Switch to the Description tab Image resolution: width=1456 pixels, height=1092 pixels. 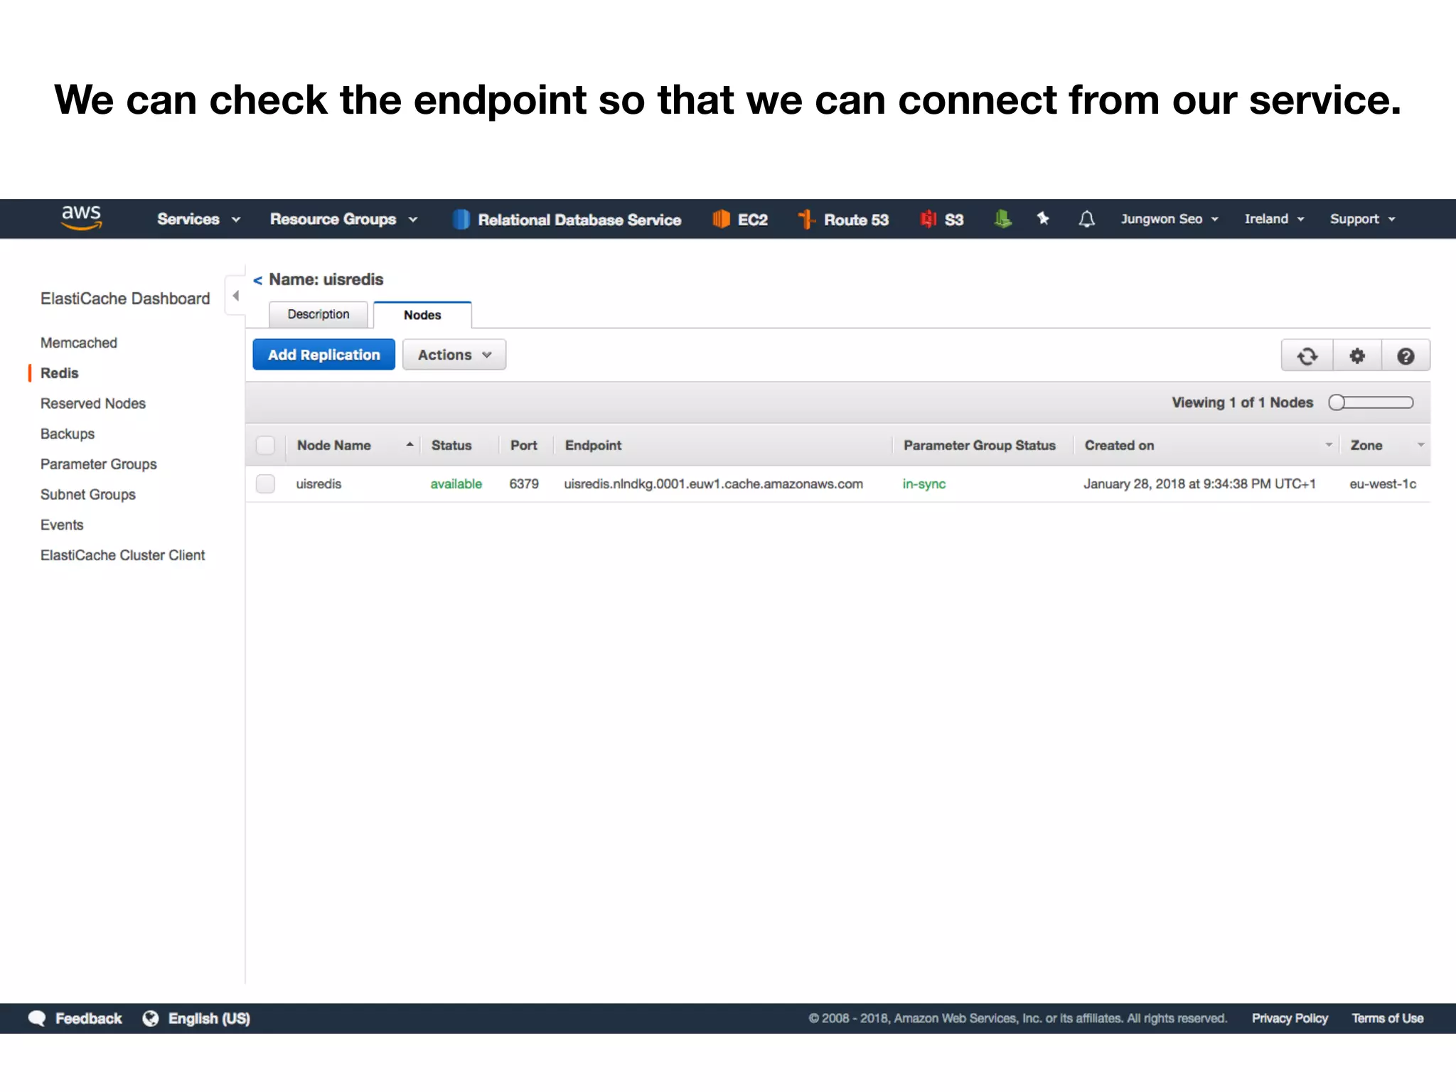click(318, 314)
